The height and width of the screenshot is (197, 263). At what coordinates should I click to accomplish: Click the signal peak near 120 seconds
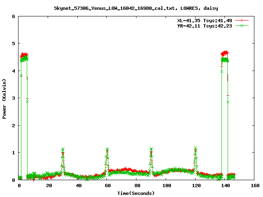196,149
